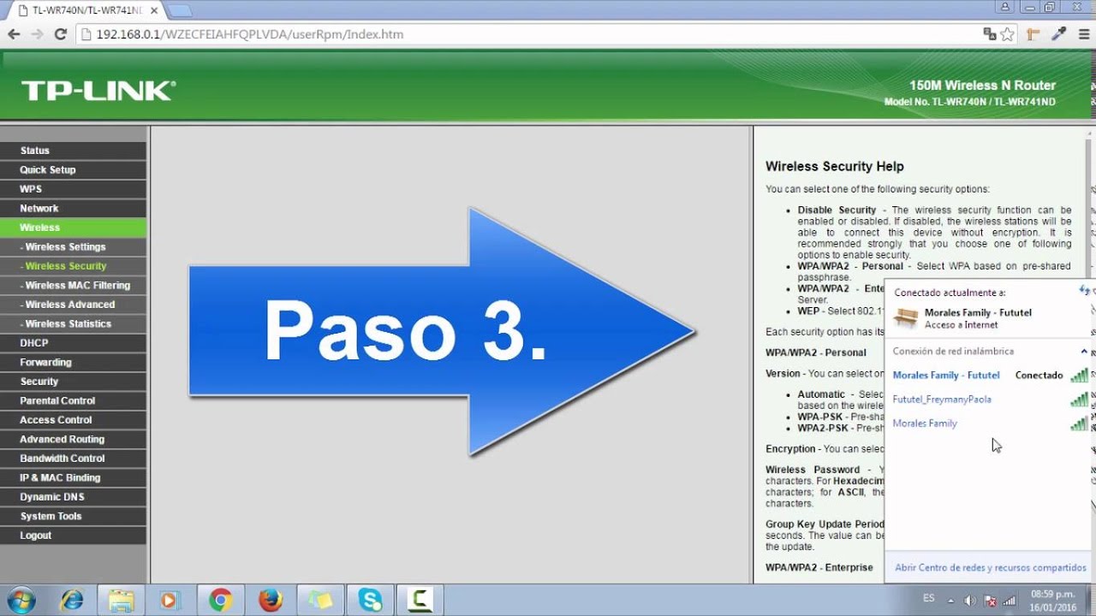The height and width of the screenshot is (616, 1096).
Task: Click the browser Forward arrow
Action: (x=37, y=34)
